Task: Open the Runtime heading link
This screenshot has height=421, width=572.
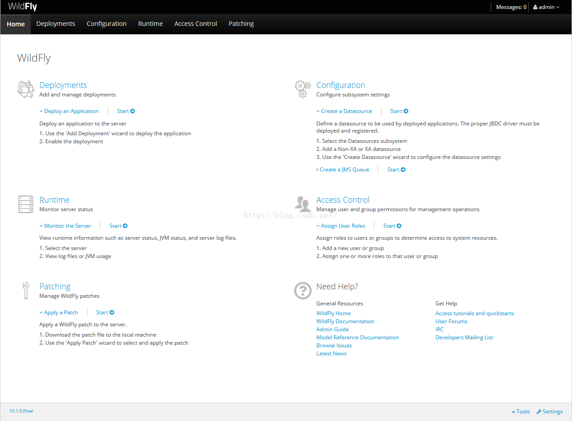Action: click(54, 200)
